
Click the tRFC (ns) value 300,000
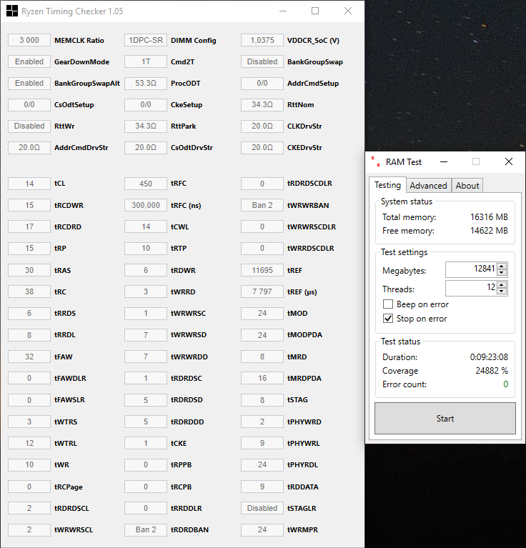pyautogui.click(x=146, y=205)
